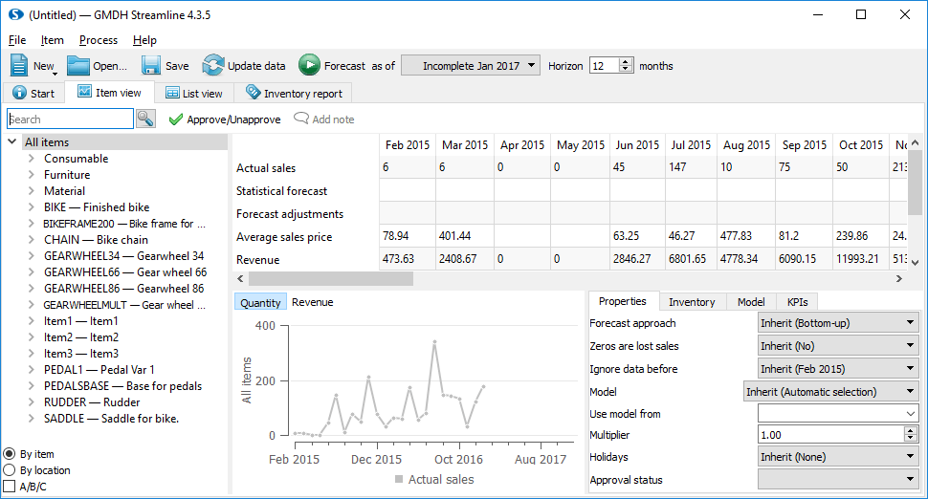Click the Update data refresh icon

tap(213, 65)
